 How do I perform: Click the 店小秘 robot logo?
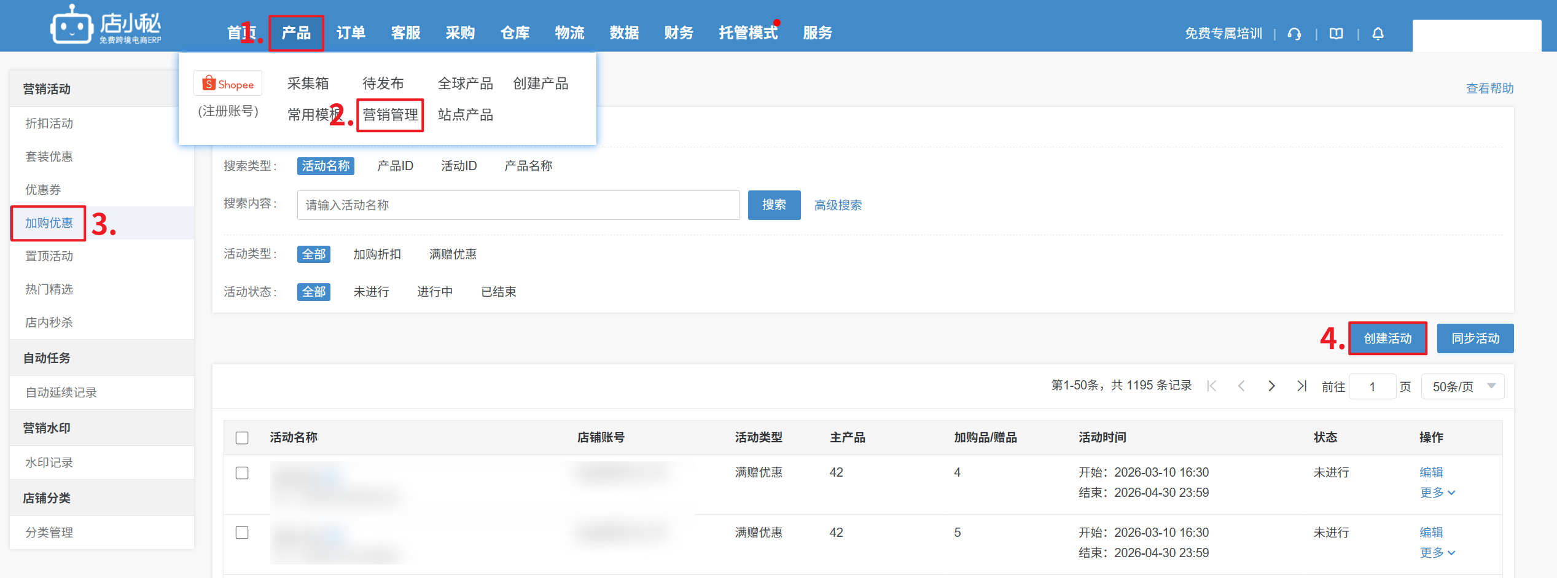(x=72, y=26)
